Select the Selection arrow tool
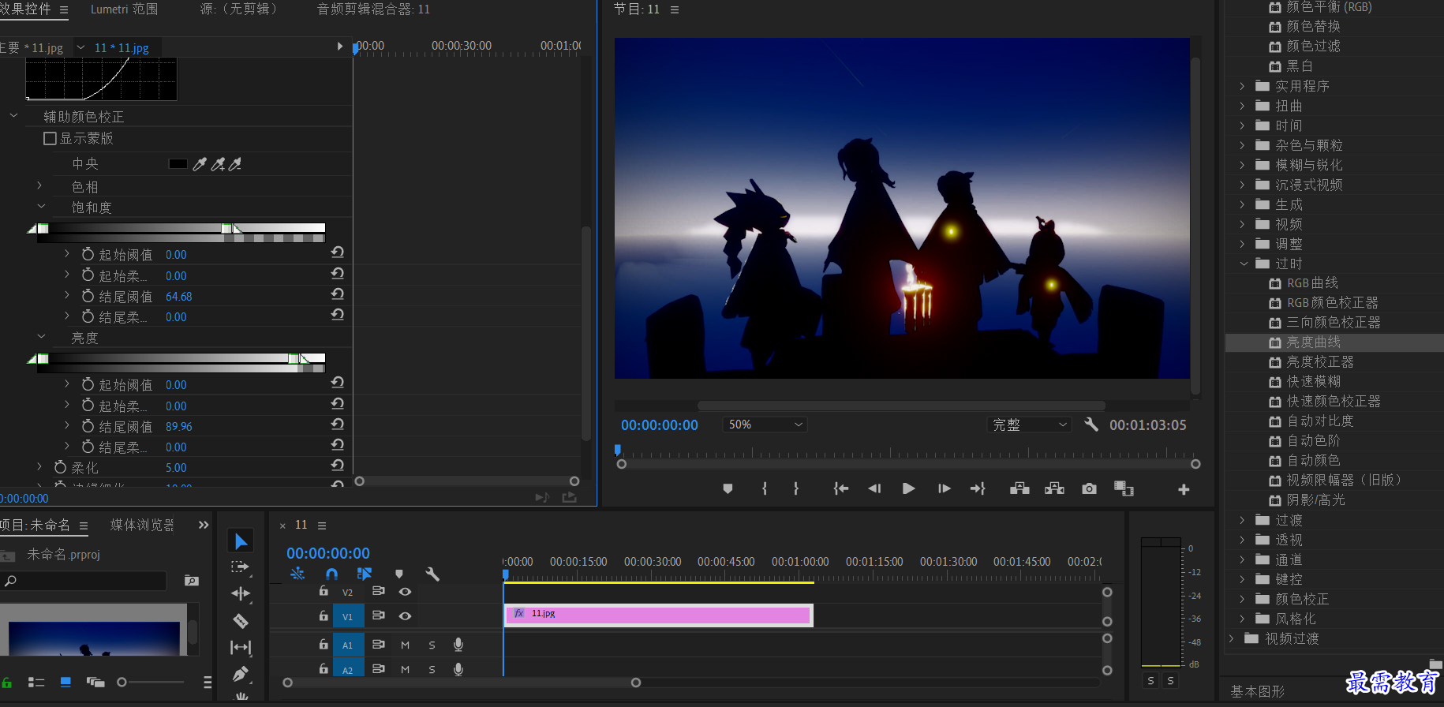This screenshot has height=707, width=1444. click(241, 541)
